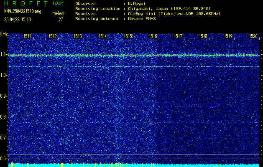Screen dimensions: 263x167
Task: Click the 0.6 frequency axis label
Action: (x=3, y=159)
